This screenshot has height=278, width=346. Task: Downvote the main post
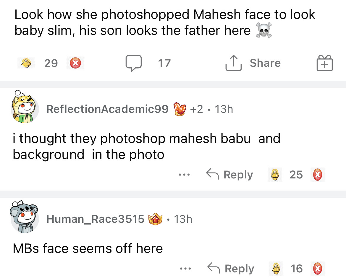[75, 63]
